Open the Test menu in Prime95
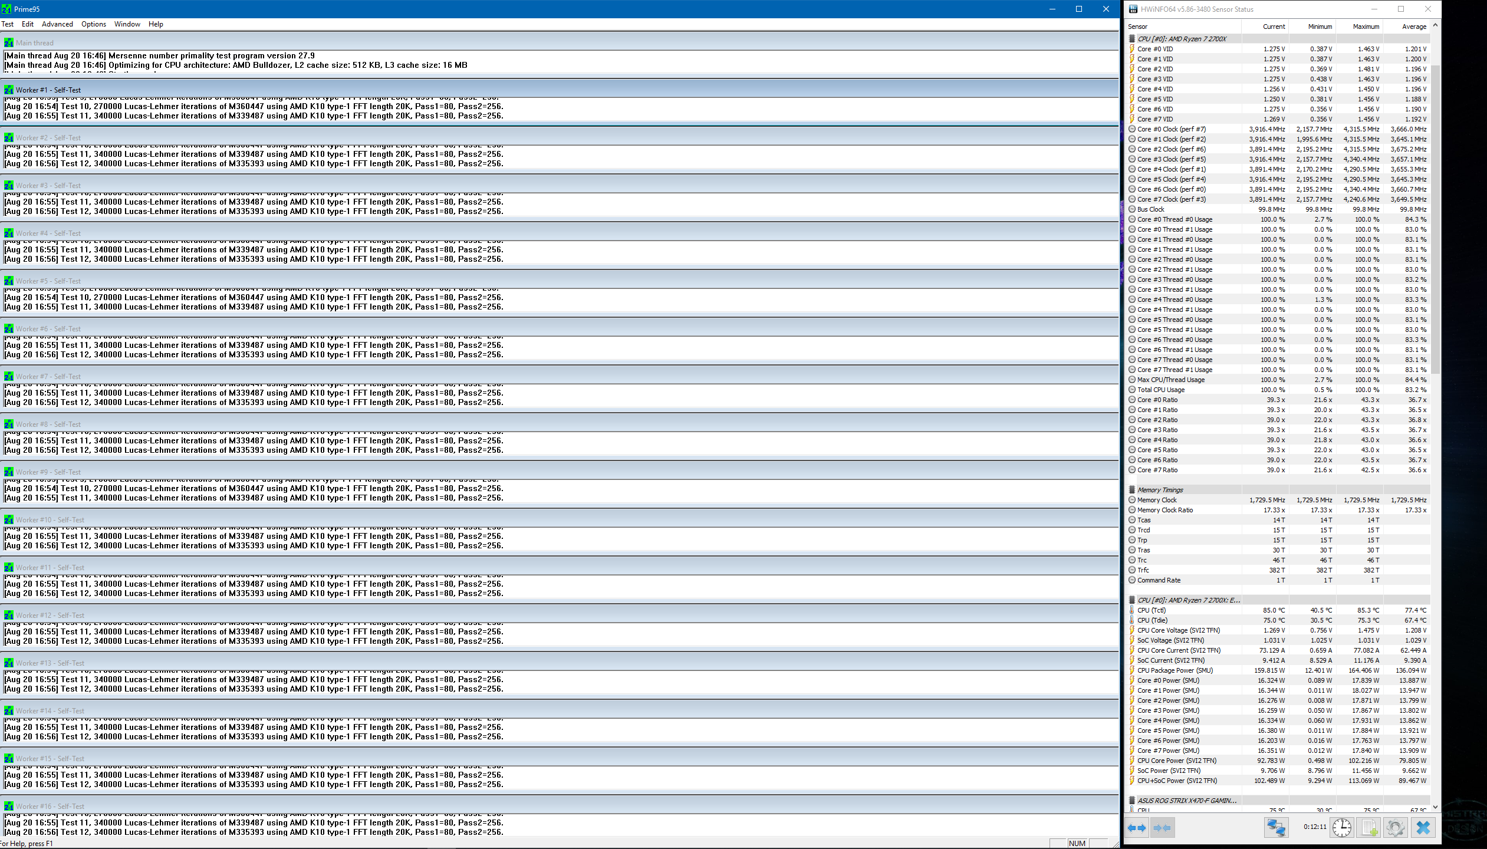This screenshot has height=849, width=1487. (x=8, y=24)
